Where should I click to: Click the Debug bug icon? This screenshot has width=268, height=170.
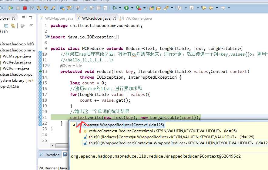pyautogui.click(x=114, y=8)
